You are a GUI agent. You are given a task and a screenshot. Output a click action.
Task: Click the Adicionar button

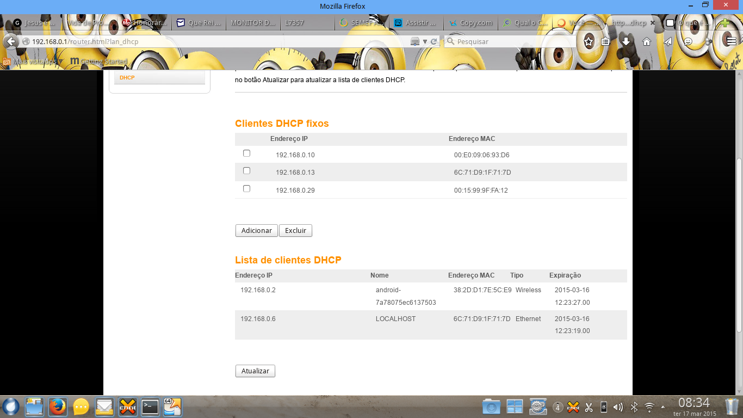pos(257,231)
